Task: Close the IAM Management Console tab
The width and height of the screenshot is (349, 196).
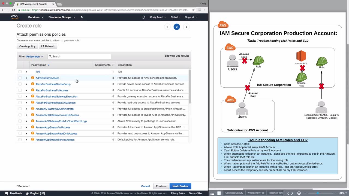Action: coord(53,4)
